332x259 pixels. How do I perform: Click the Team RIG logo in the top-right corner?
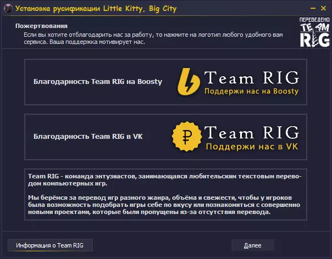point(314,32)
